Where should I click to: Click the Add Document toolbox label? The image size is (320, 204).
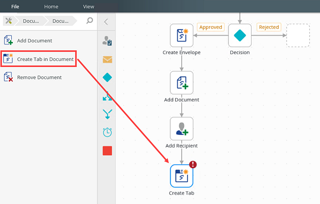(x=34, y=40)
